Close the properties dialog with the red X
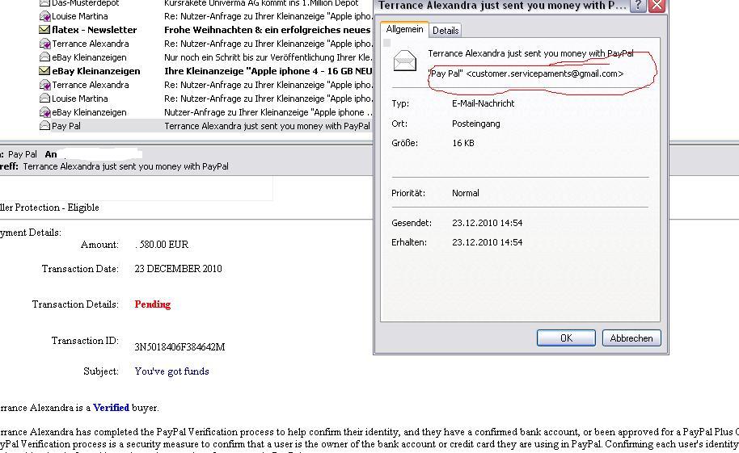The width and height of the screenshot is (739, 453). [x=657, y=5]
